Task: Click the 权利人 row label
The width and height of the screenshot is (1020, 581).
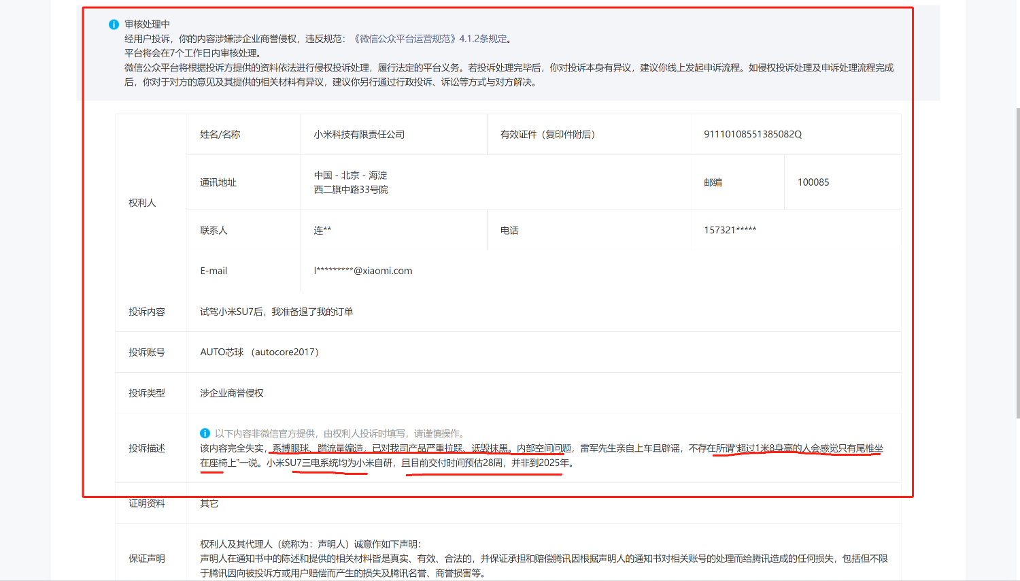Action: [142, 203]
